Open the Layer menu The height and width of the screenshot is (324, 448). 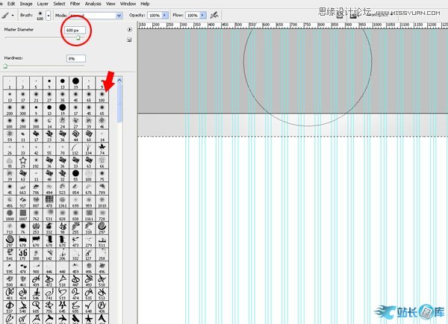point(43,4)
